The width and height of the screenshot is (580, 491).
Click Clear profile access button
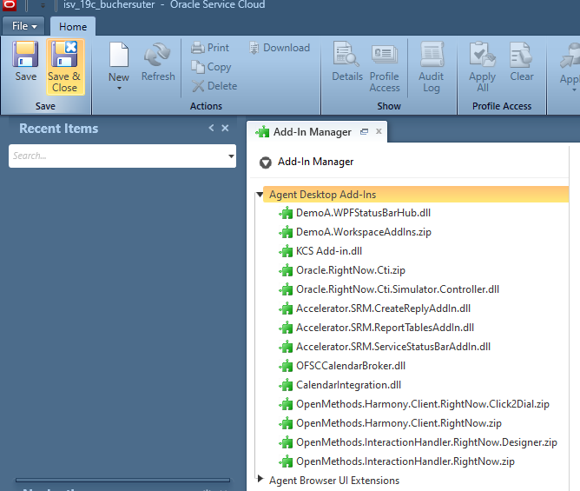pyautogui.click(x=522, y=62)
